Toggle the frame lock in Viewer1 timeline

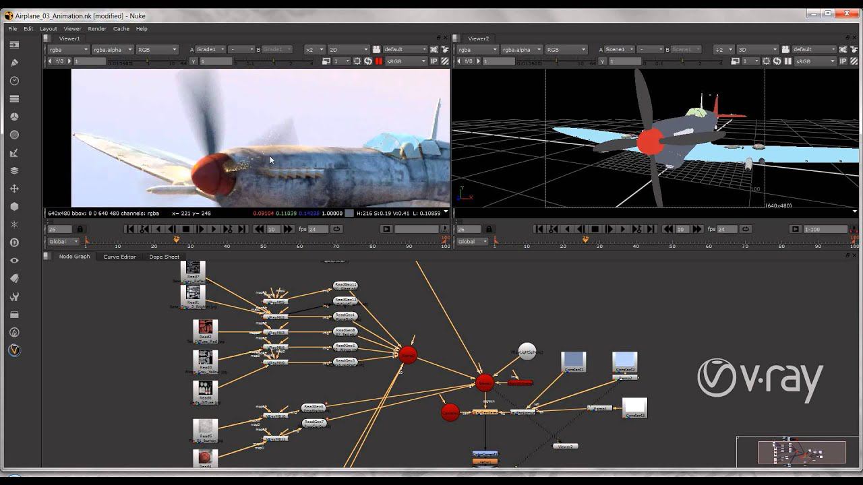pyautogui.click(x=81, y=229)
